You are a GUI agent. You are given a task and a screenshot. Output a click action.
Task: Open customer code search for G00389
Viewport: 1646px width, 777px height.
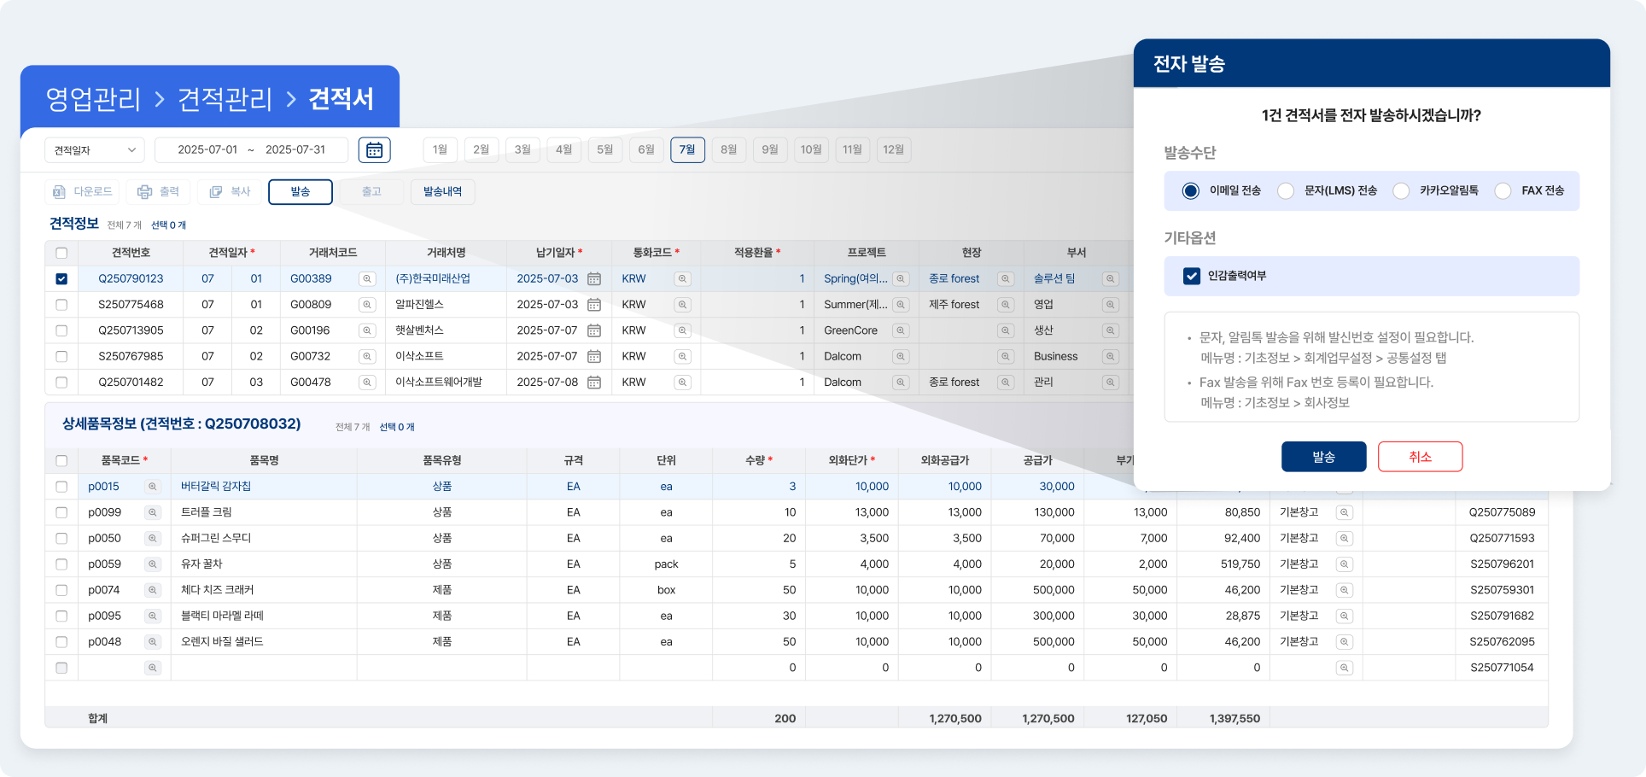367,279
